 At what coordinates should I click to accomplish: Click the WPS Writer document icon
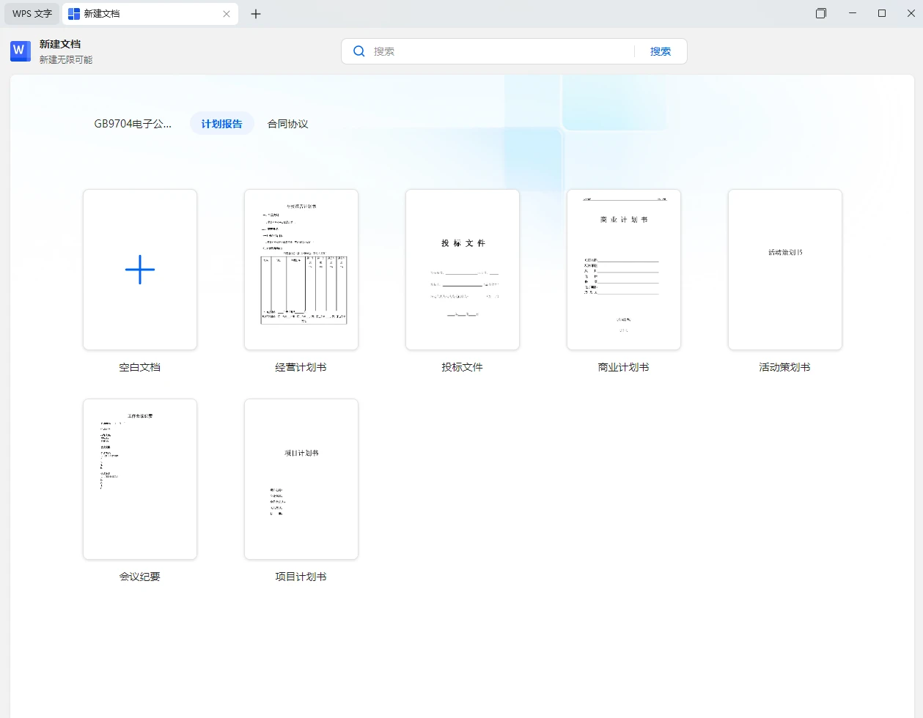[x=20, y=51]
